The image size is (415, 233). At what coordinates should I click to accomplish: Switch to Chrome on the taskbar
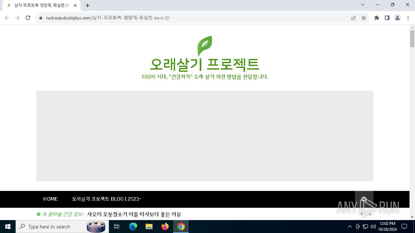(x=181, y=227)
